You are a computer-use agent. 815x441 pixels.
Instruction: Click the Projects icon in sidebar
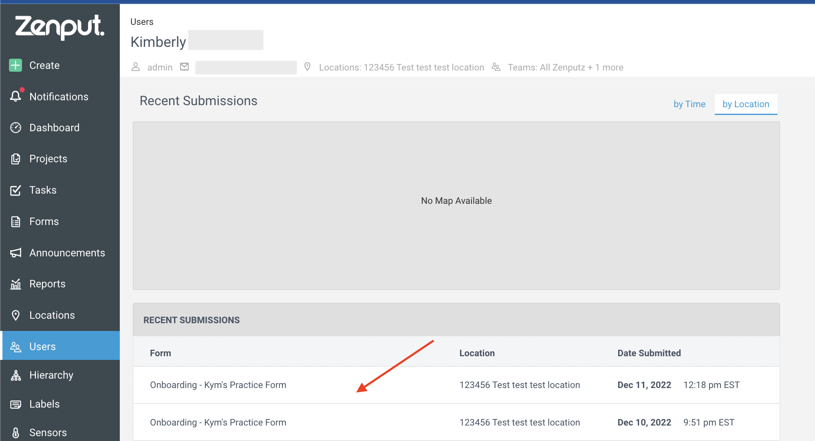click(x=15, y=159)
